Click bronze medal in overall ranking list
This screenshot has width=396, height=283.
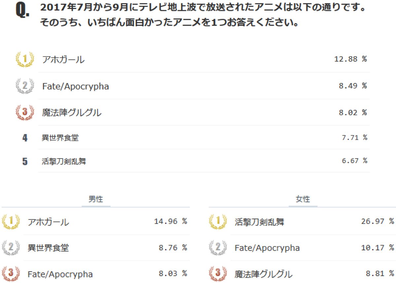tap(25, 113)
